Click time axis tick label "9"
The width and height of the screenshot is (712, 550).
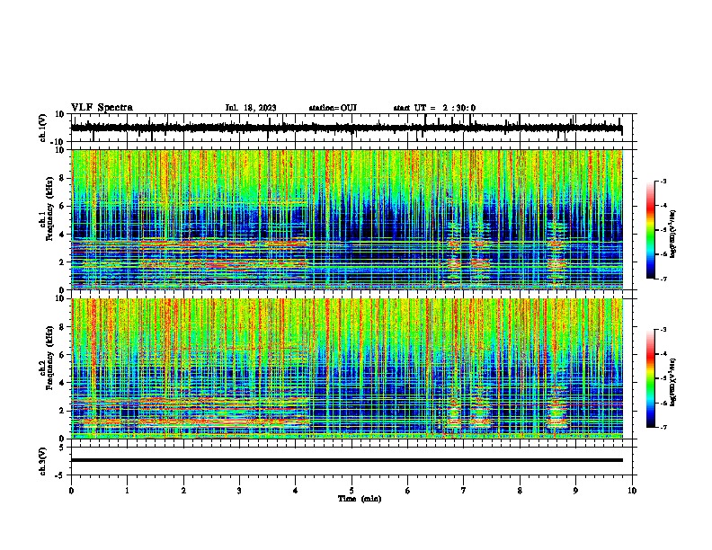coord(575,491)
